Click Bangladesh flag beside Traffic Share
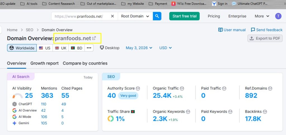The width and height of the screenshot is (286, 135). pos(133,112)
